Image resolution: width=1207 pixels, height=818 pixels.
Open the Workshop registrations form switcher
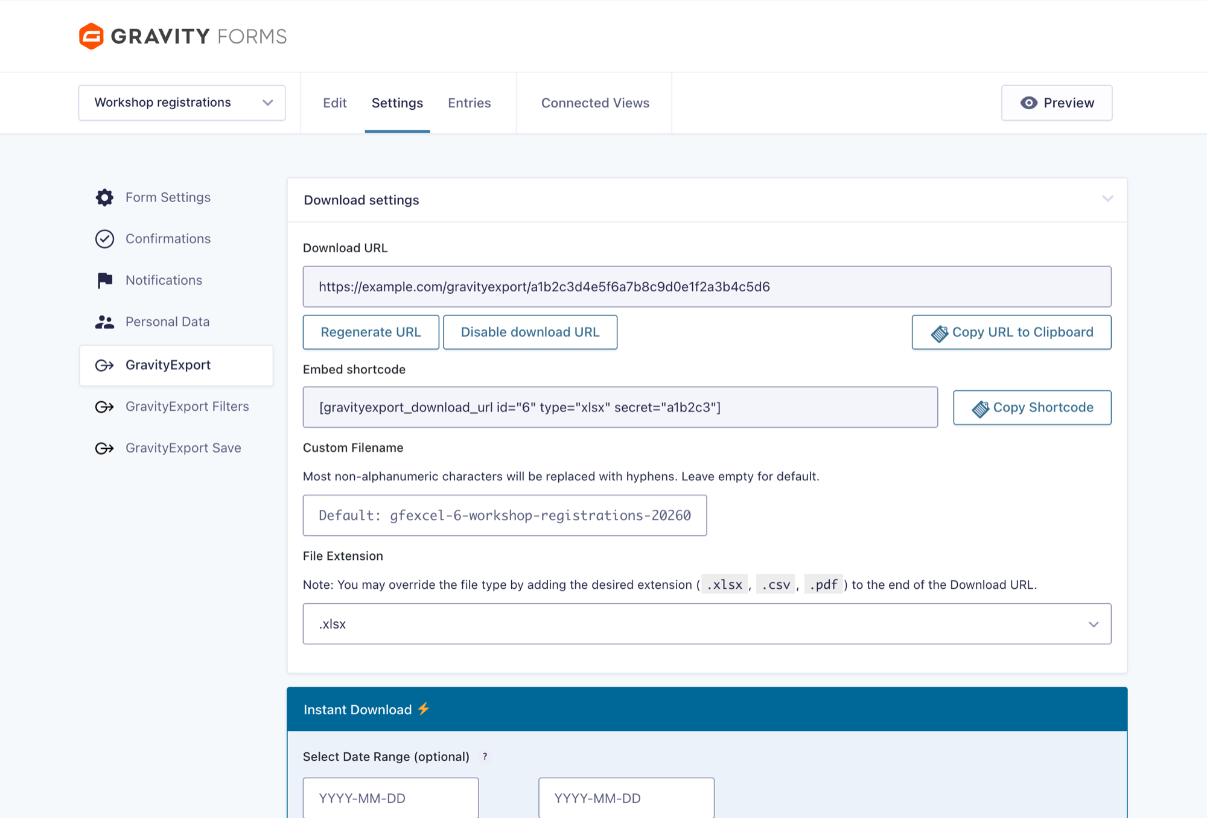coord(182,103)
